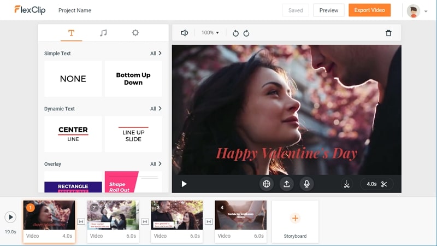This screenshot has width=437, height=246.
Task: Select storyboard clip 3
Action: [x=176, y=221]
